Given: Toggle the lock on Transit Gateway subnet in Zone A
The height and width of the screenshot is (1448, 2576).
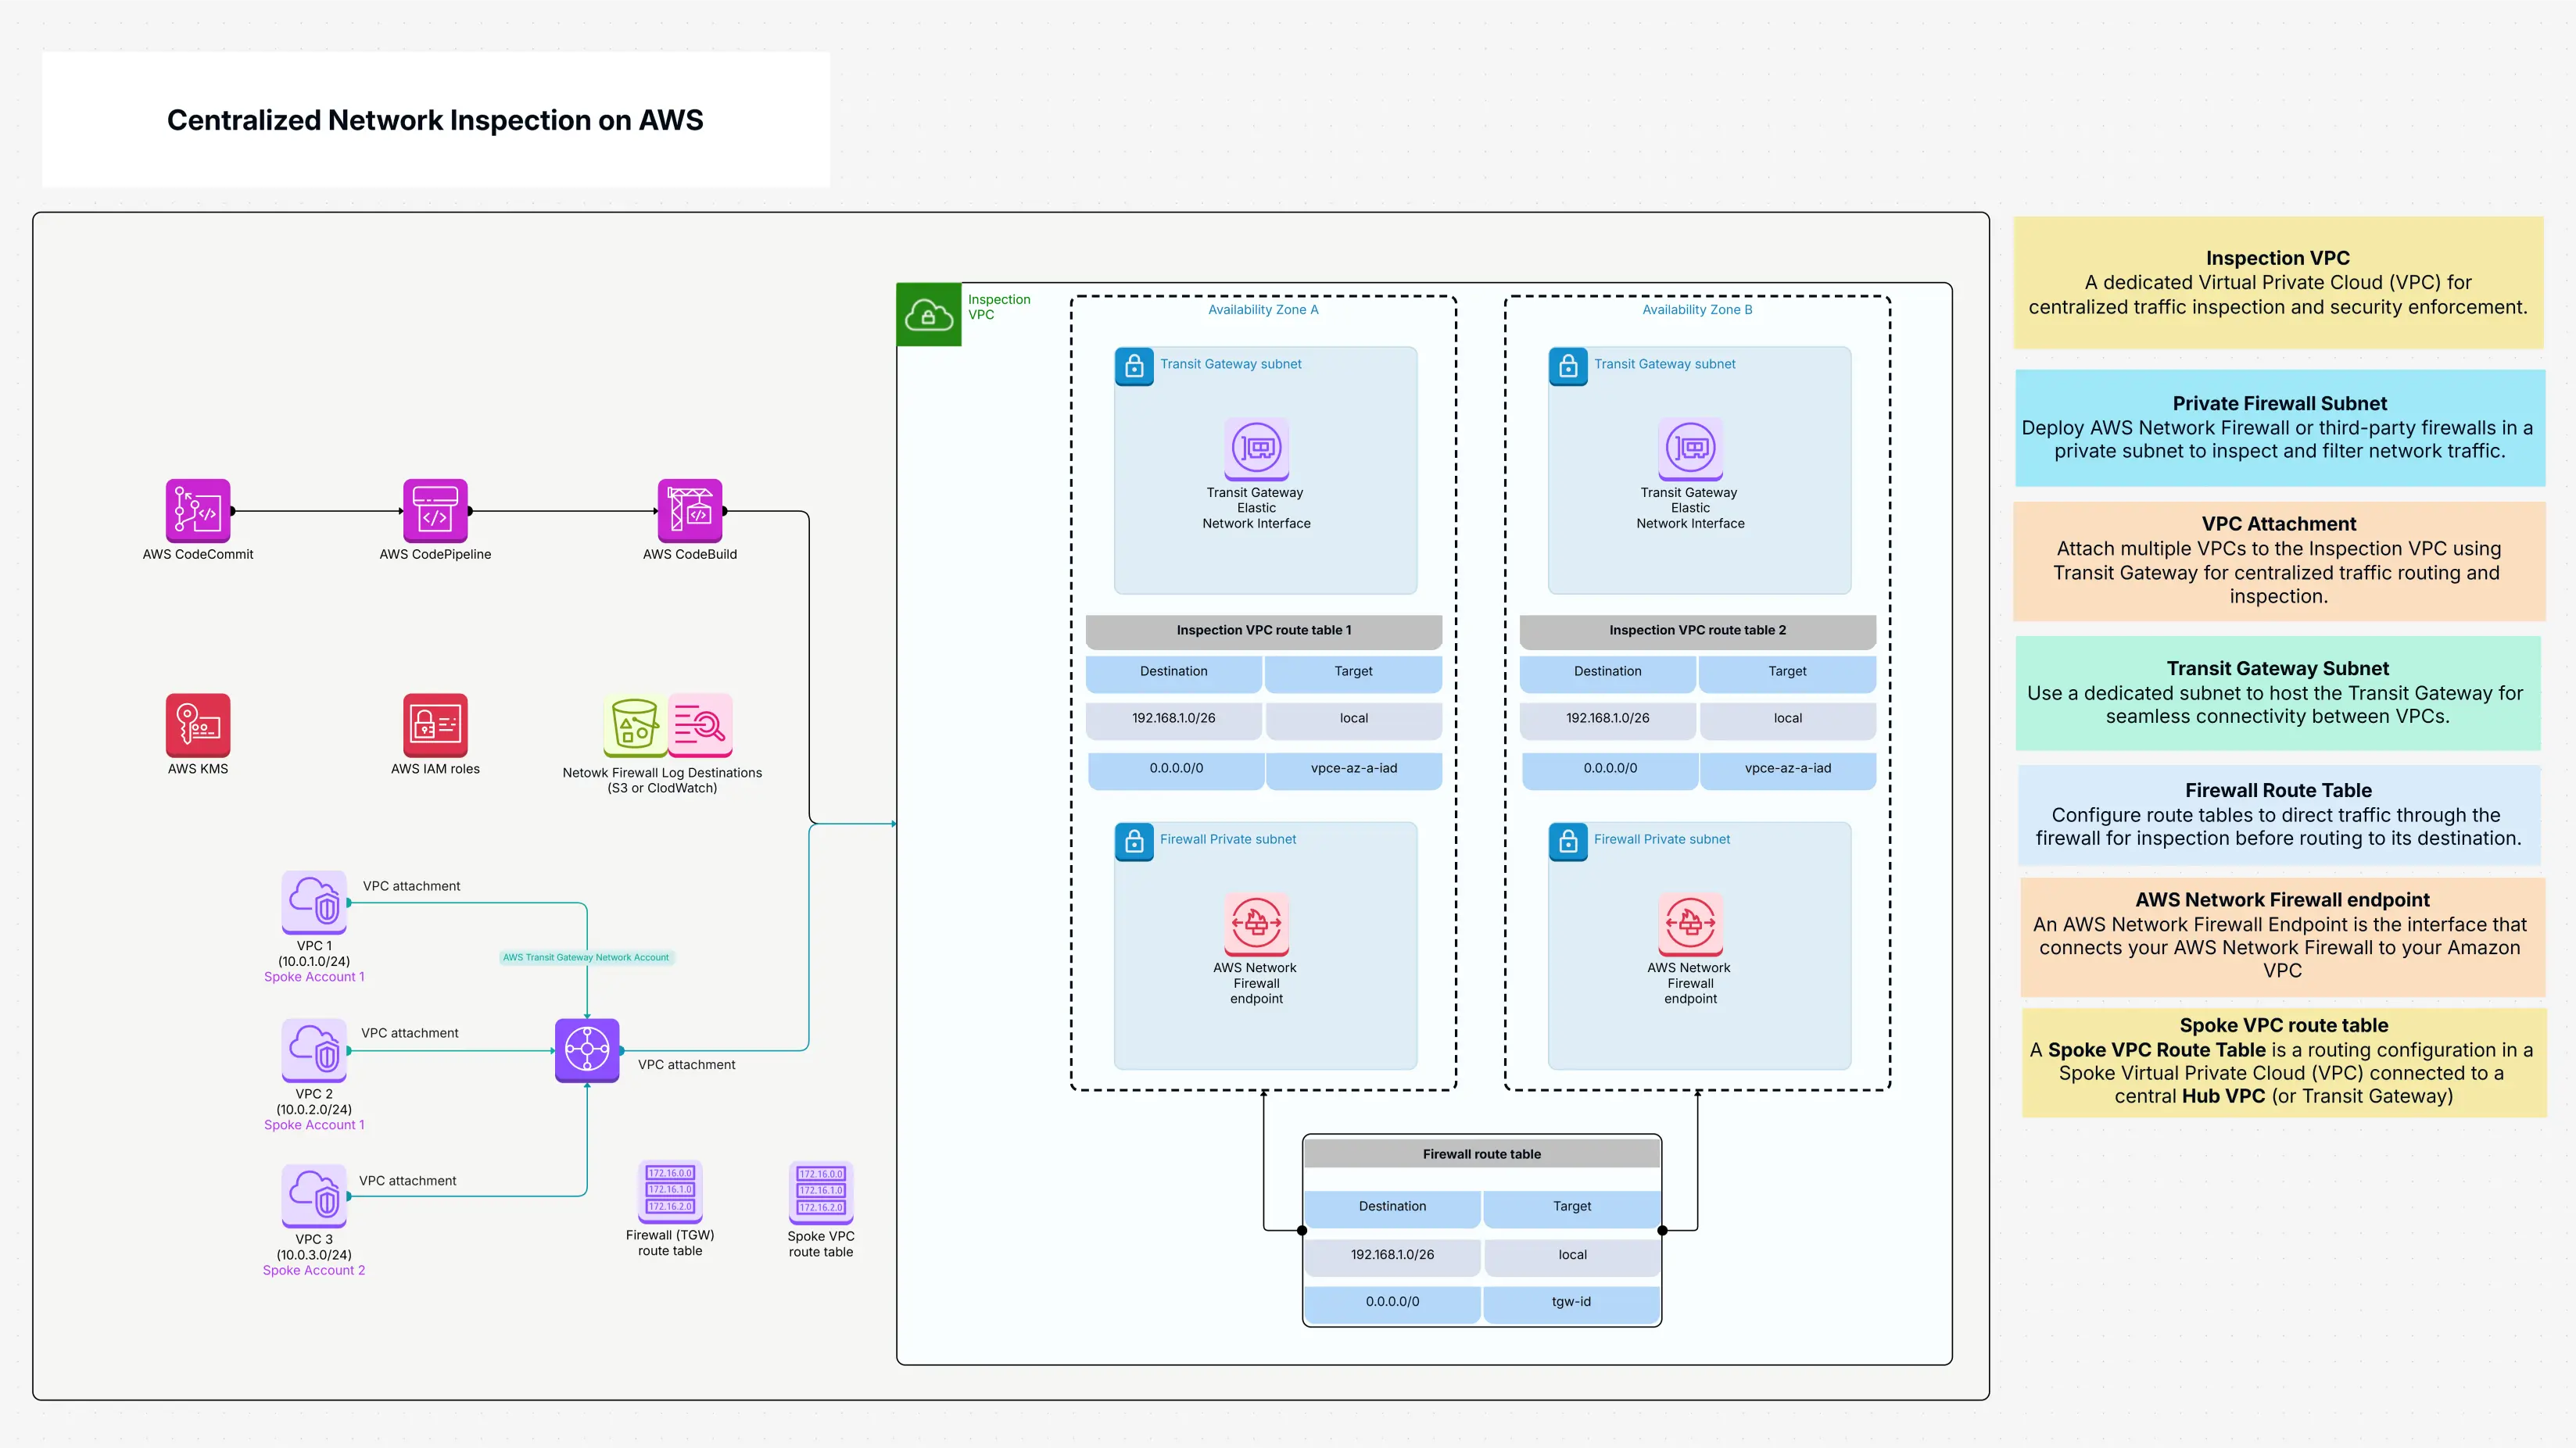Looking at the screenshot, I should tap(1134, 366).
